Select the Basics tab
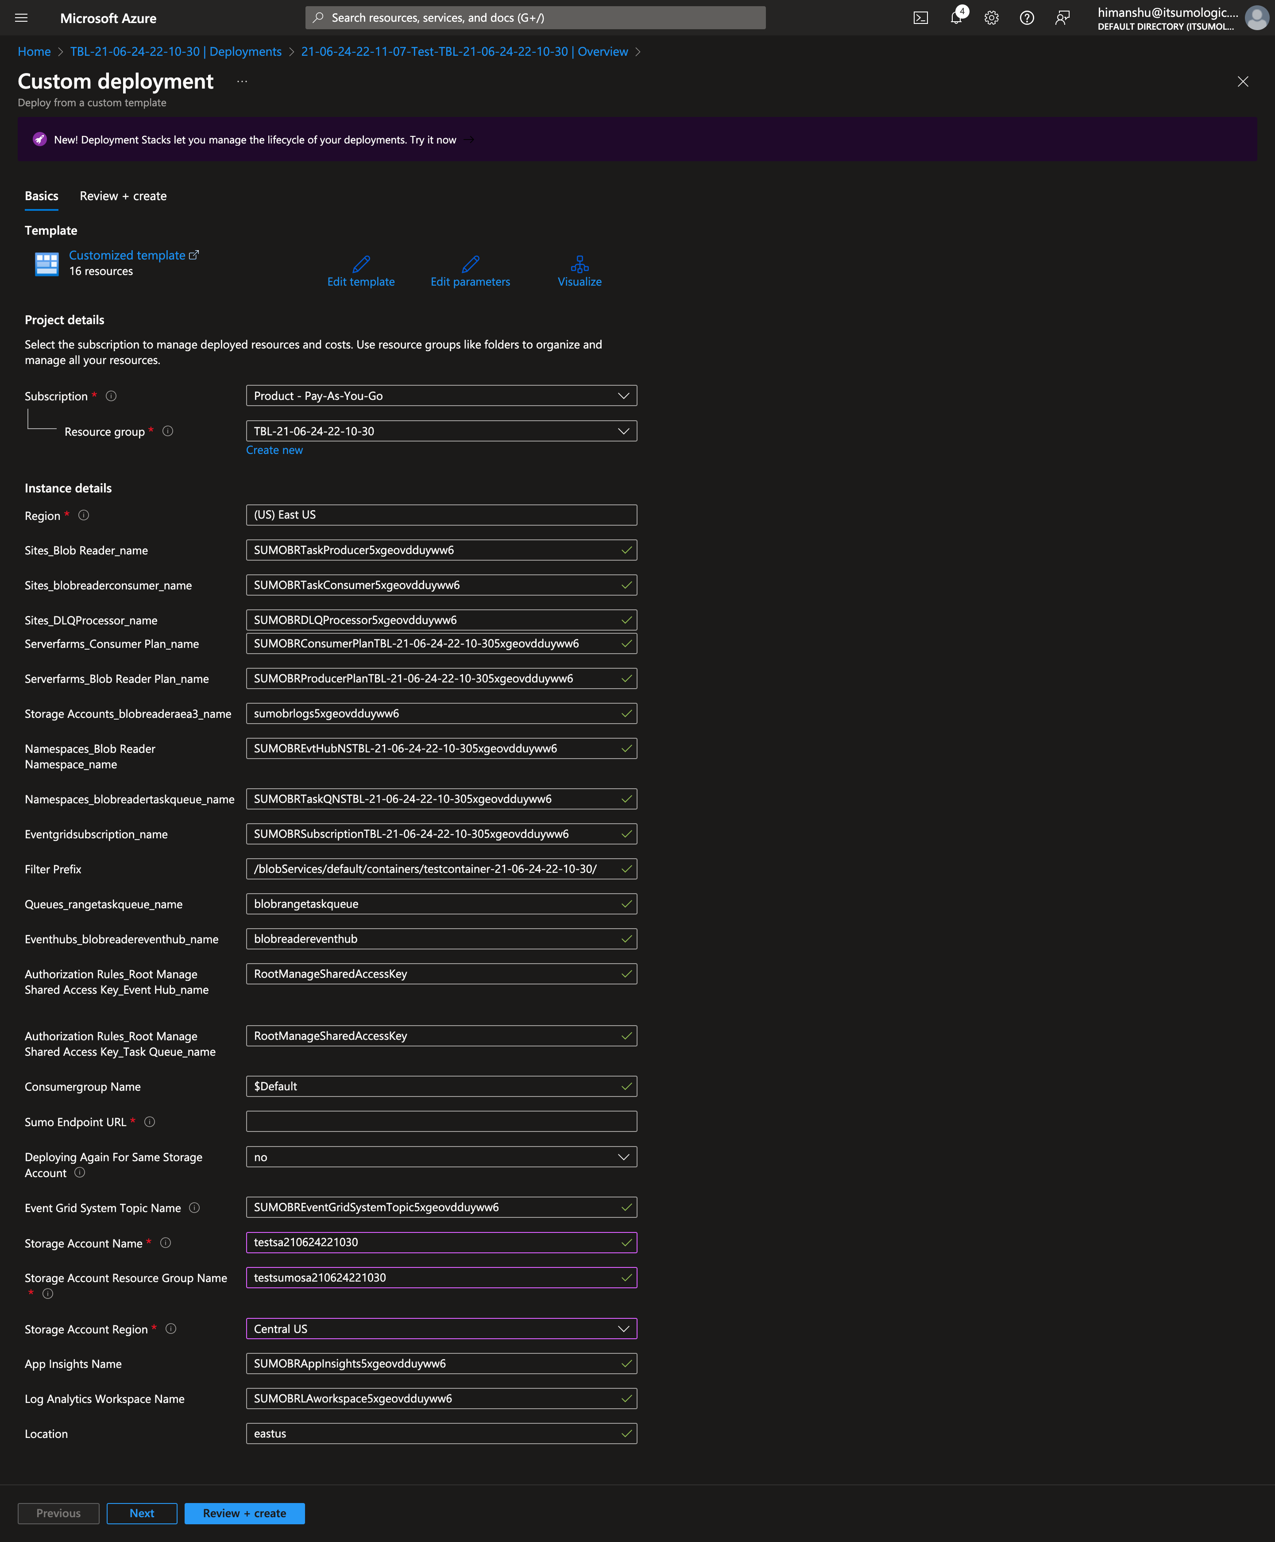The width and height of the screenshot is (1275, 1542). point(41,196)
